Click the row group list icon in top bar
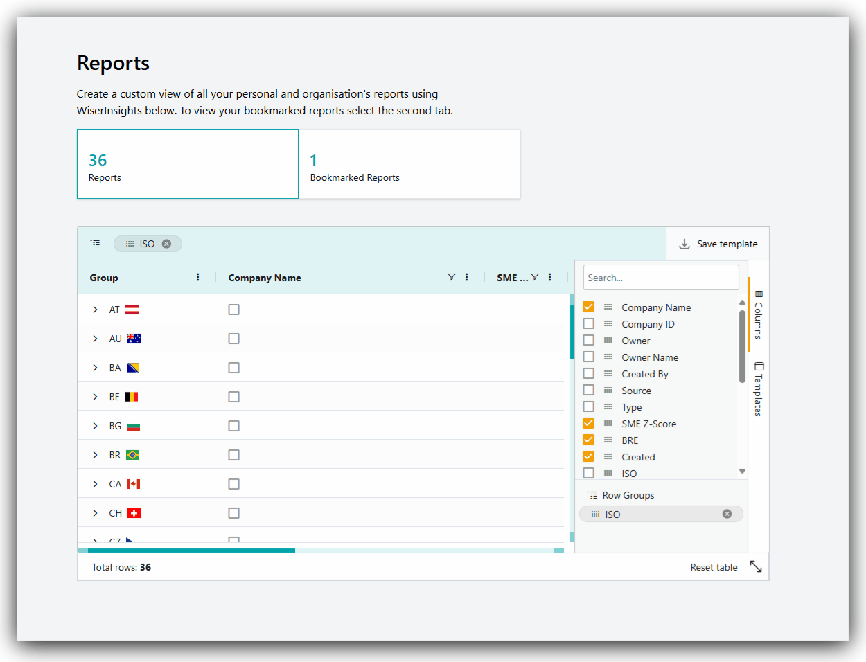The height and width of the screenshot is (662, 866). [96, 244]
